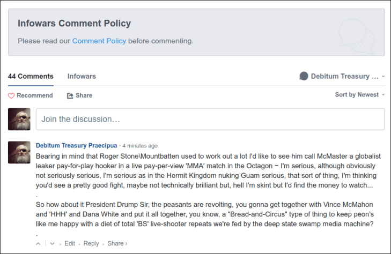Click Edit under the comment
Image resolution: width=391 pixels, height=254 pixels.
(x=70, y=244)
